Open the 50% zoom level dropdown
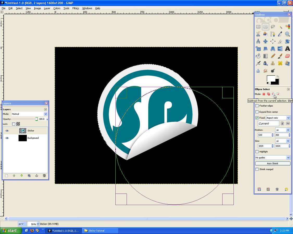This screenshot has height=234, width=293. pyautogui.click(x=33, y=224)
